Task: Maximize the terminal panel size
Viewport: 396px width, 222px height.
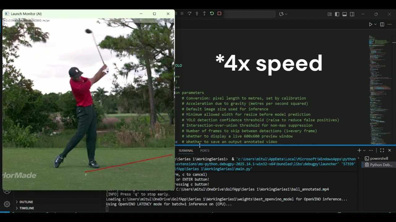Action: [x=382, y=150]
